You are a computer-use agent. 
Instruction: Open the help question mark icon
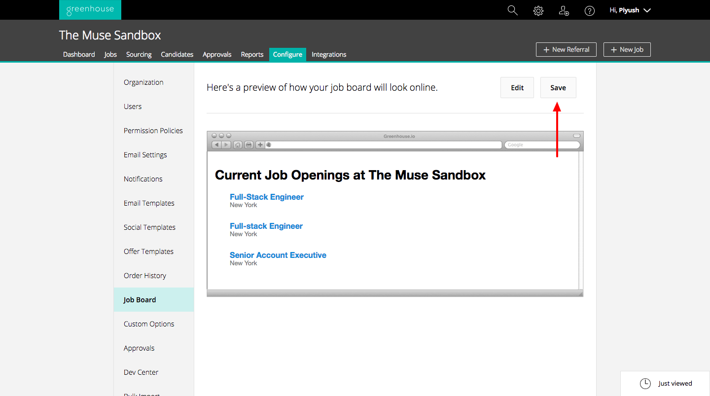[x=590, y=10]
